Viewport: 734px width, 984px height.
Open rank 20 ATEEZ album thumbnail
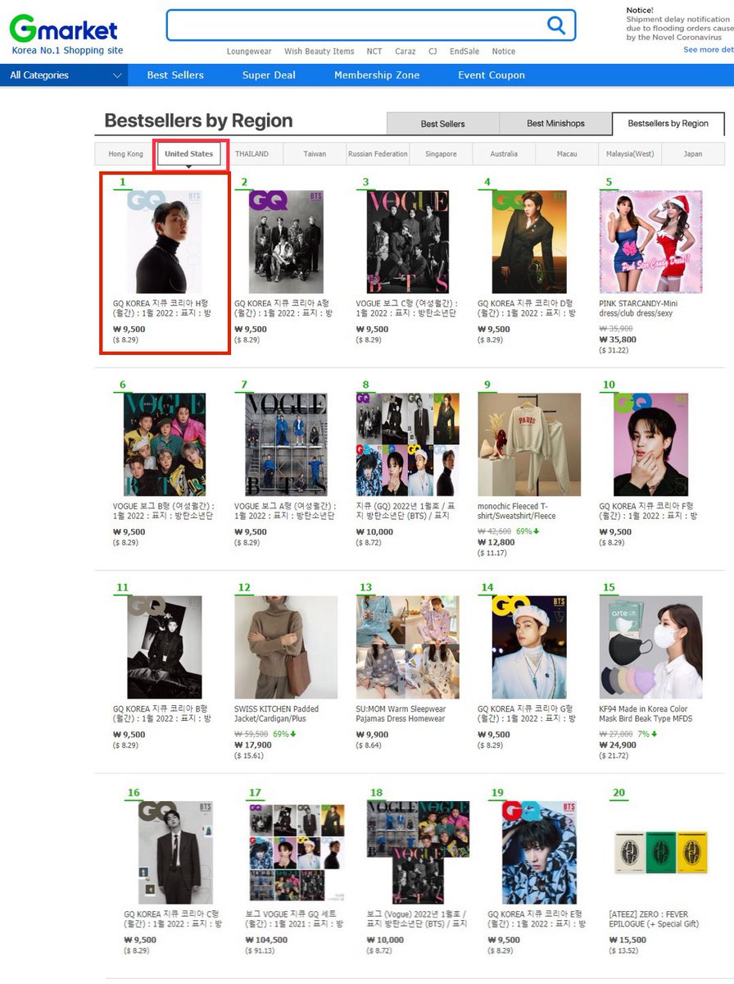coord(660,852)
